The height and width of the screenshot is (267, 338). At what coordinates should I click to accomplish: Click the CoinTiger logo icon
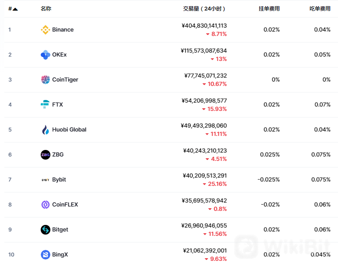coord(46,80)
